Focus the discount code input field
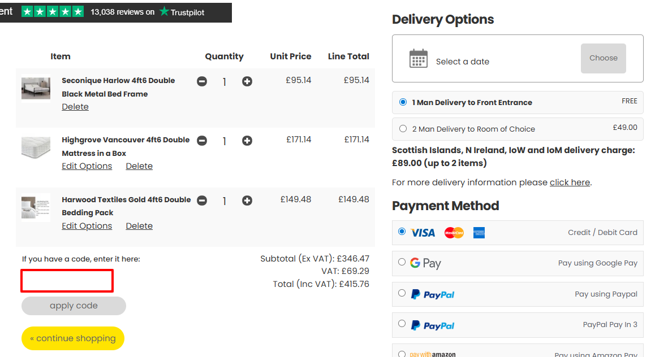Viewport: 655px width, 357px height. (67, 281)
